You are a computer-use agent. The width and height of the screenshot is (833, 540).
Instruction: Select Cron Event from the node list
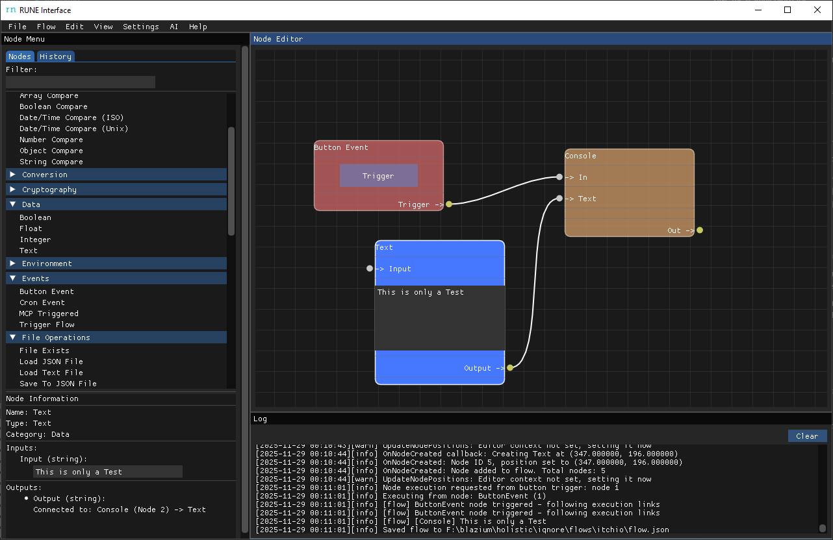tap(42, 302)
